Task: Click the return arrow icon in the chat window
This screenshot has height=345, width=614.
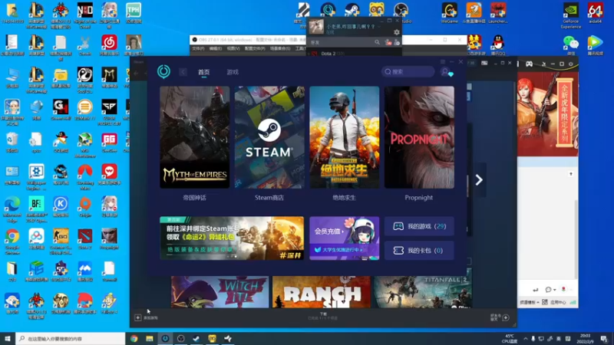Action: pos(535,290)
